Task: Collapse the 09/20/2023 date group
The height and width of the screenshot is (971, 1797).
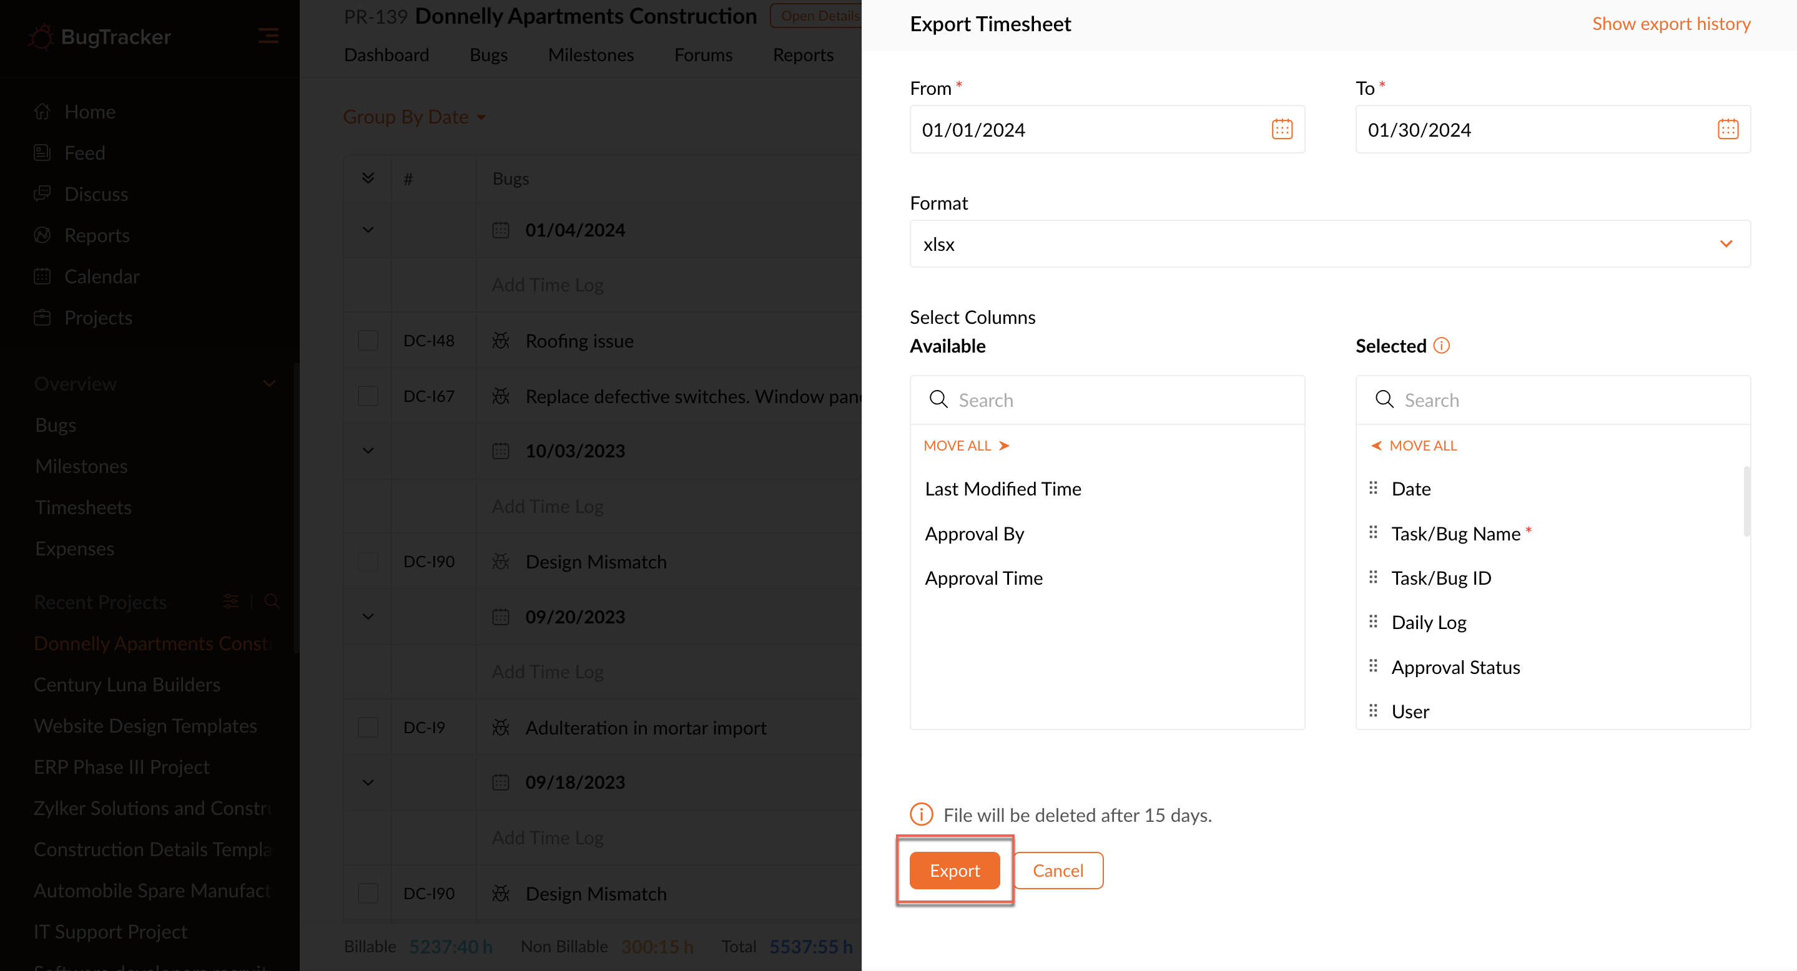Action: (368, 617)
